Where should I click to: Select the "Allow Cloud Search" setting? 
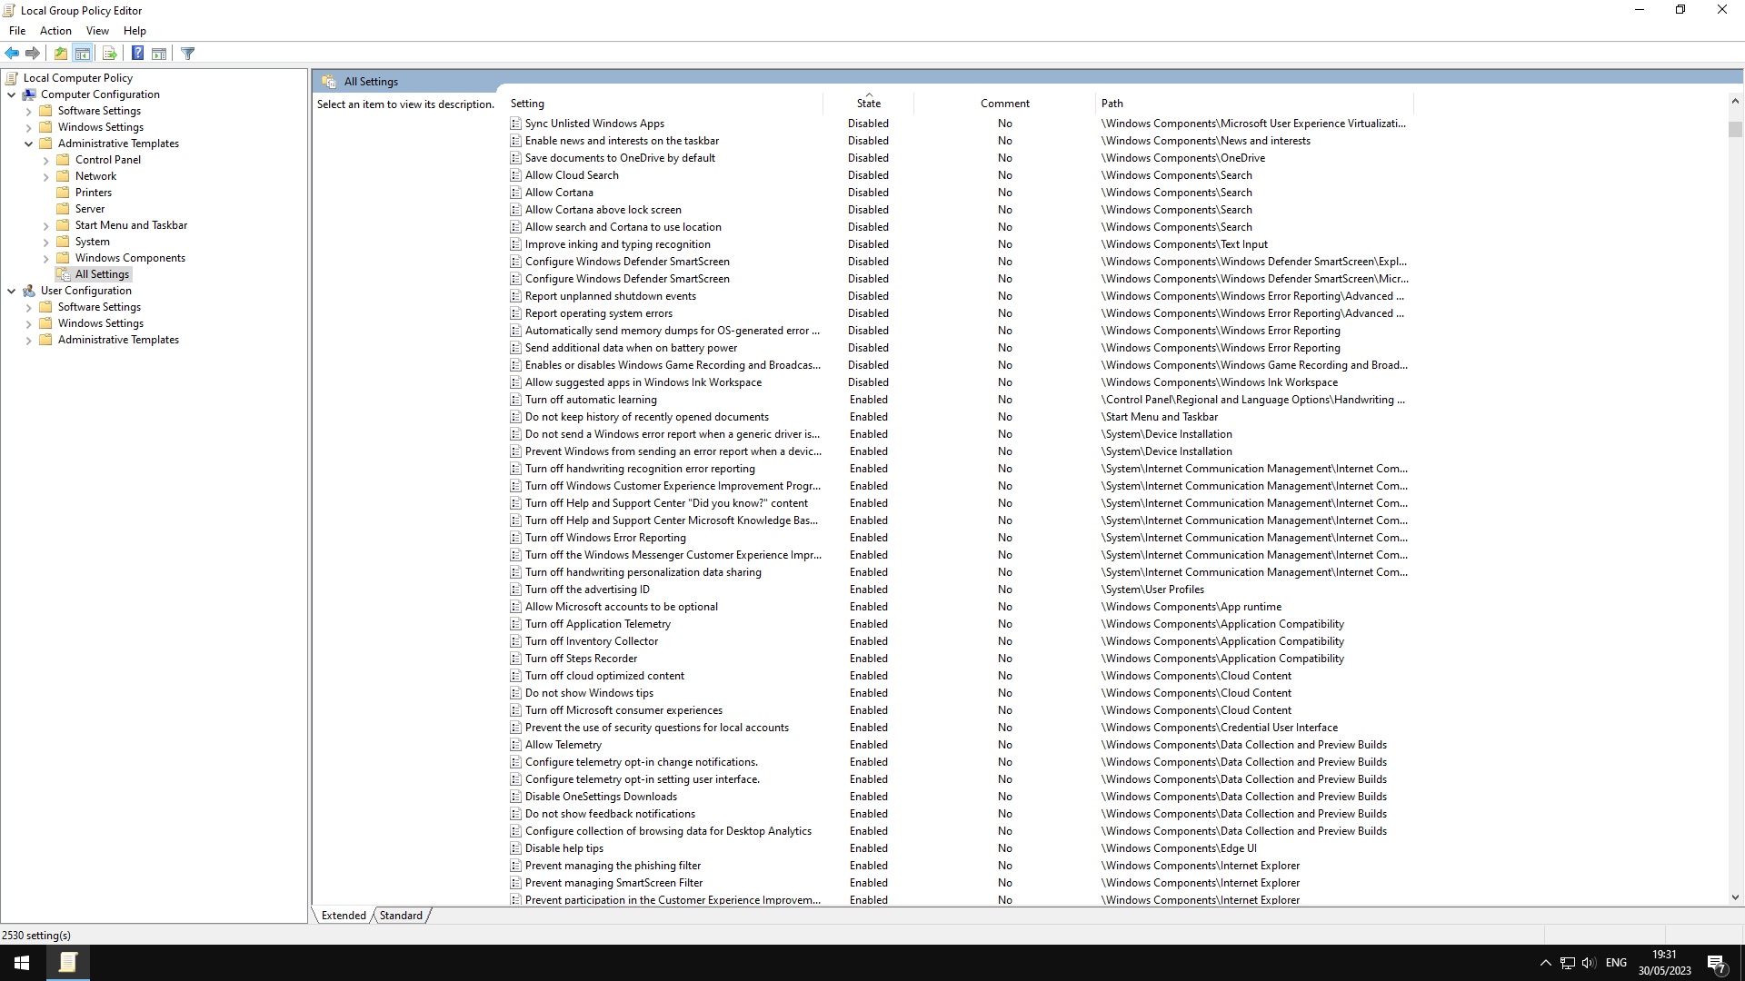click(572, 175)
